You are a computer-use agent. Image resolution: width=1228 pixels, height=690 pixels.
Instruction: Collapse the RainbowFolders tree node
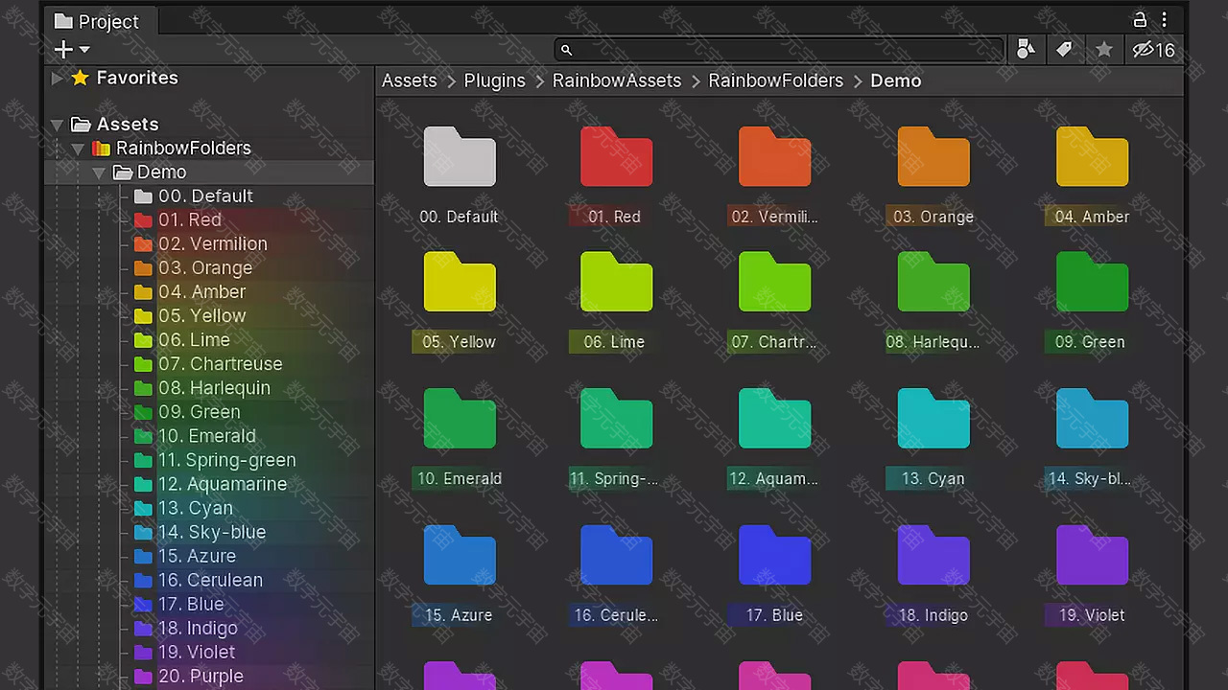tap(78, 149)
